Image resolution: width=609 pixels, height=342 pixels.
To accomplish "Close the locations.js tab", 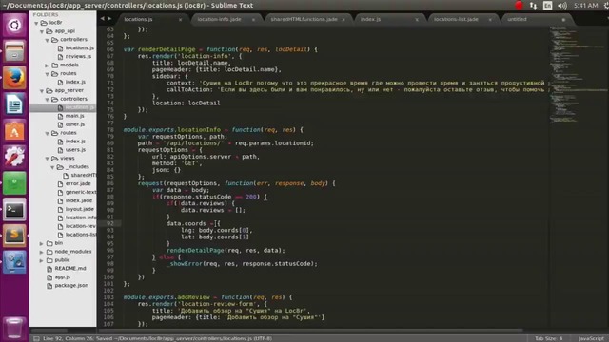I will click(x=180, y=19).
